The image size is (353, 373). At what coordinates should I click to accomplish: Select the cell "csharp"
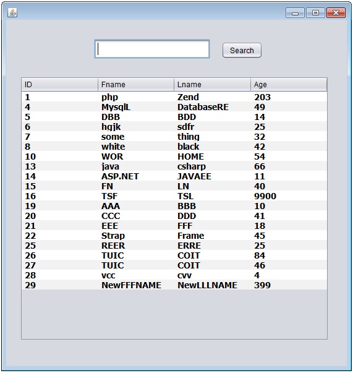[x=212, y=166]
